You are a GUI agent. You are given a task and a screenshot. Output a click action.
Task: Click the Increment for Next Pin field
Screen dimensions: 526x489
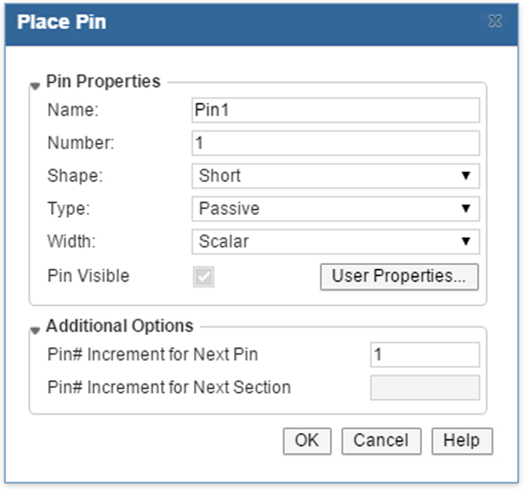tap(425, 355)
